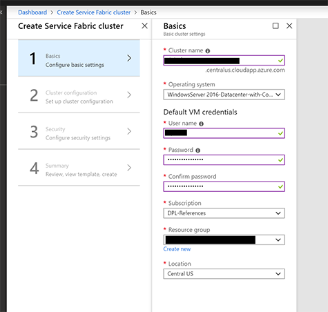Close the Create Service Fabric cluster blade
The image size is (328, 312).
[x=144, y=26]
